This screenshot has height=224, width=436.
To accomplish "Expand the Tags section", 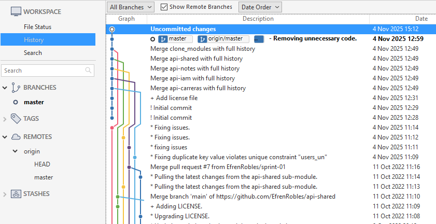I will click(5, 119).
